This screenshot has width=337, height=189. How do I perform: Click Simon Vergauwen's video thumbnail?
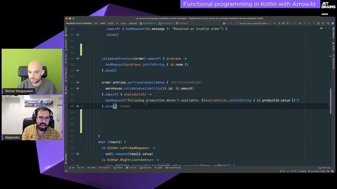click(32, 71)
